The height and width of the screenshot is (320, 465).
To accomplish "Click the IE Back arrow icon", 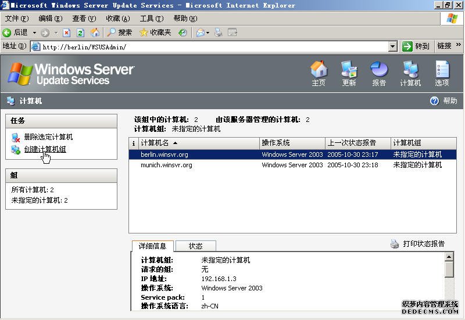I will (x=6, y=33).
